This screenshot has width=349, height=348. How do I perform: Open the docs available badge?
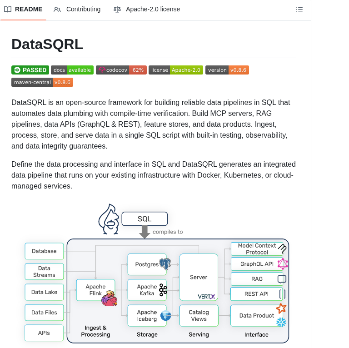72,70
